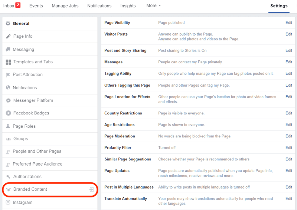
Task: Switch to Manage Jobs tab
Action: click(x=65, y=6)
